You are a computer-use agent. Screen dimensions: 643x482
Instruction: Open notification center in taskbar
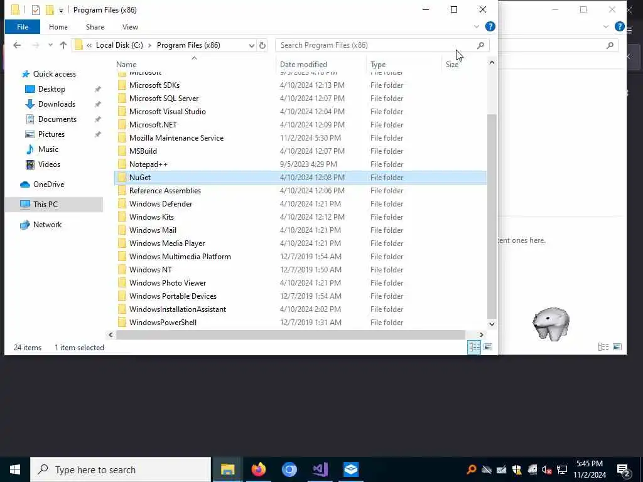tap(623, 470)
